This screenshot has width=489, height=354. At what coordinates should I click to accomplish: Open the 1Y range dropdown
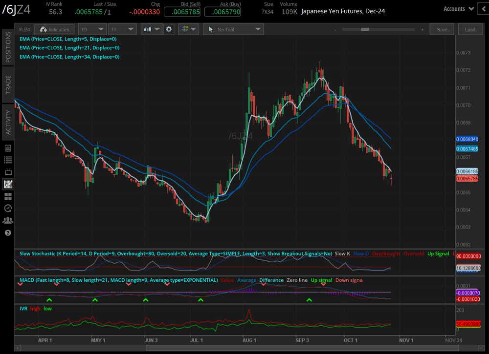pyautogui.click(x=122, y=29)
